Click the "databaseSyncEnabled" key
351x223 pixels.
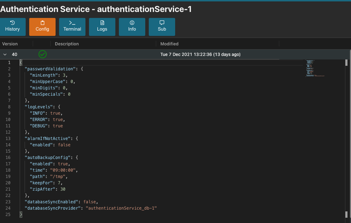51,202
